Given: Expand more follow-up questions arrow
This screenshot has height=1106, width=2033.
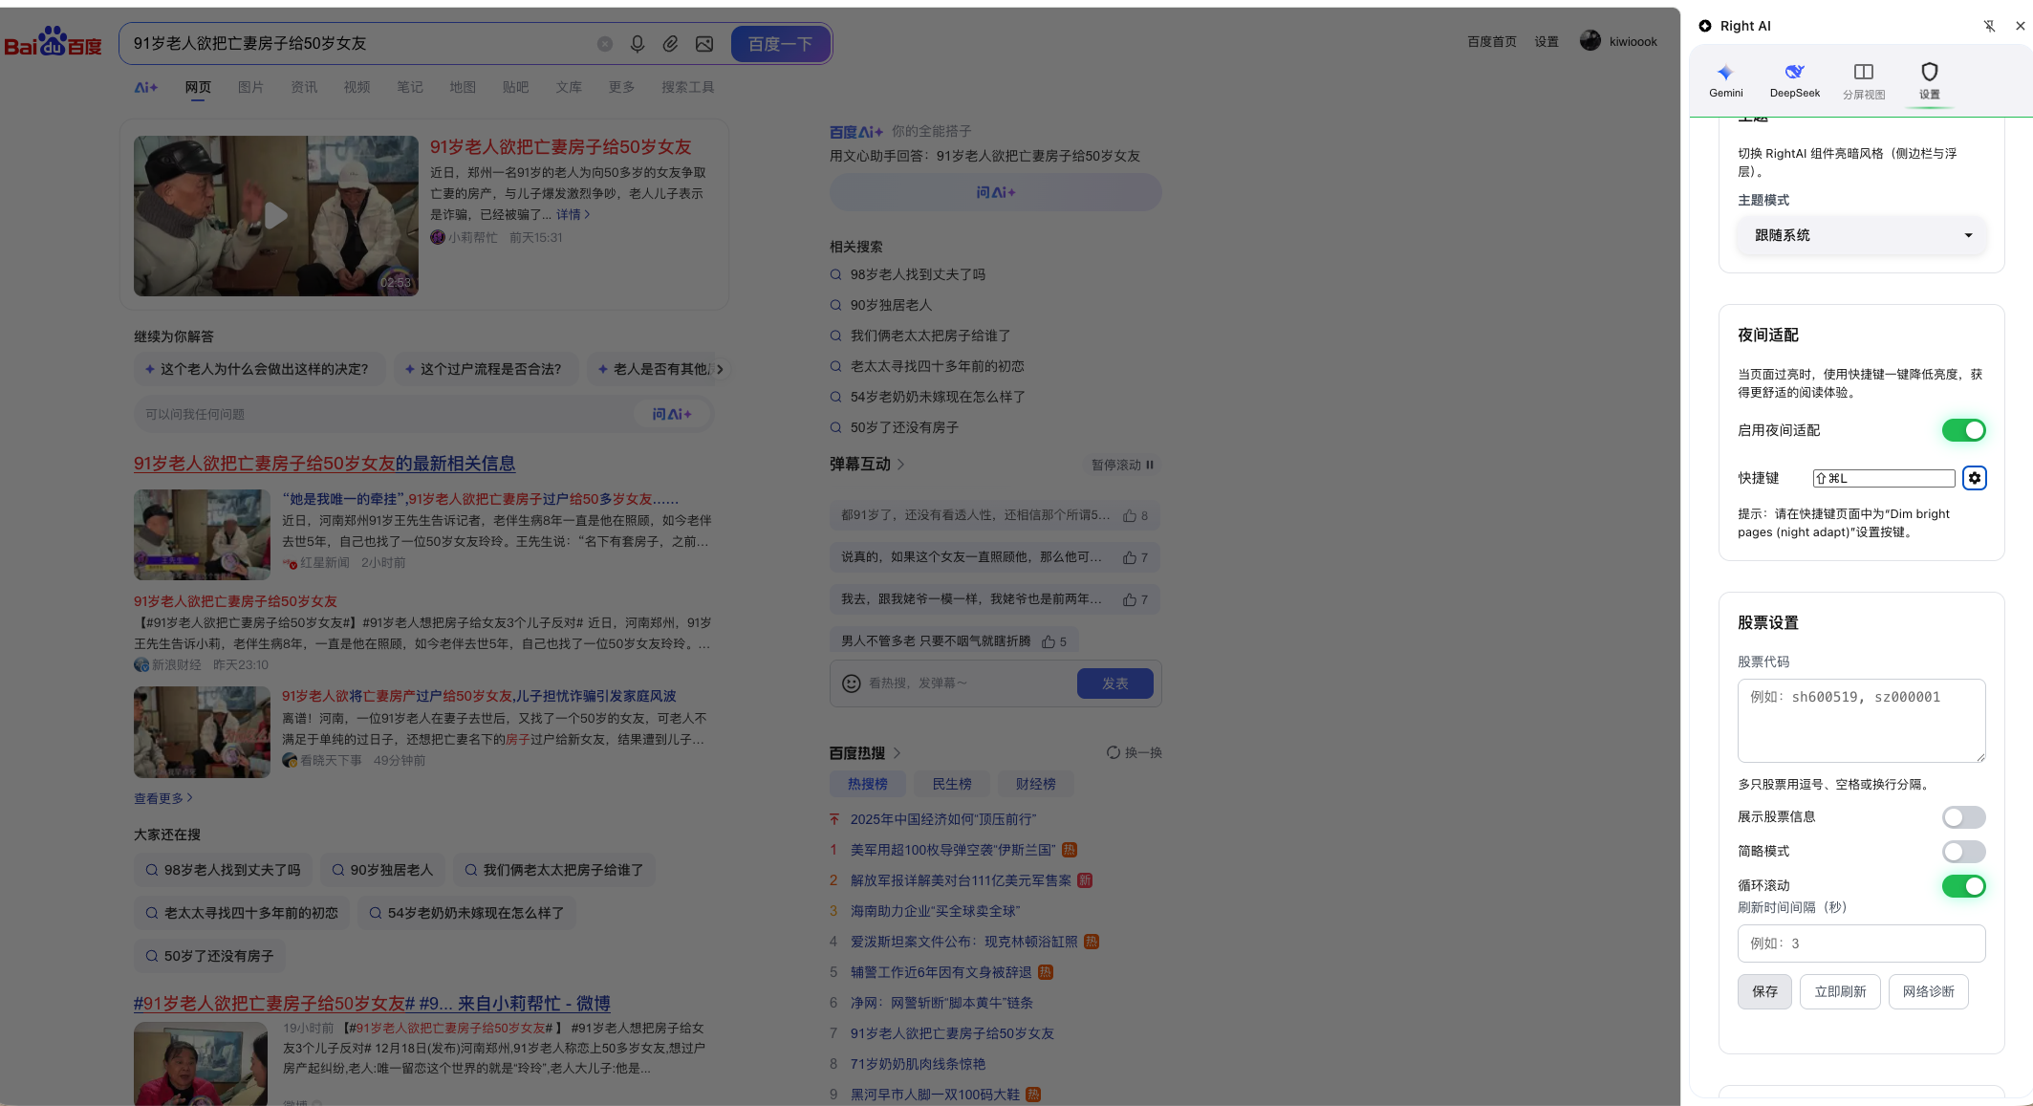Looking at the screenshot, I should point(720,369).
